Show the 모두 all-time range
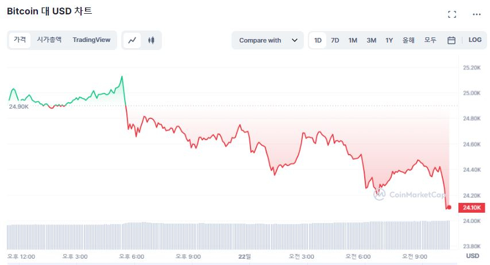This screenshot has height=265, width=490. pyautogui.click(x=430, y=40)
